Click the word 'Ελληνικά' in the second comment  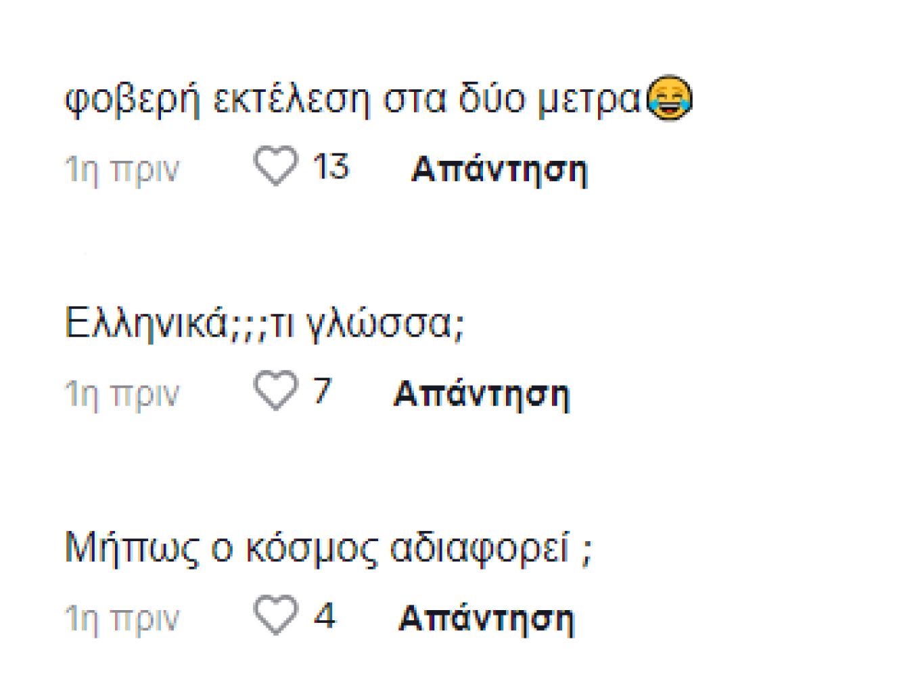(x=146, y=323)
